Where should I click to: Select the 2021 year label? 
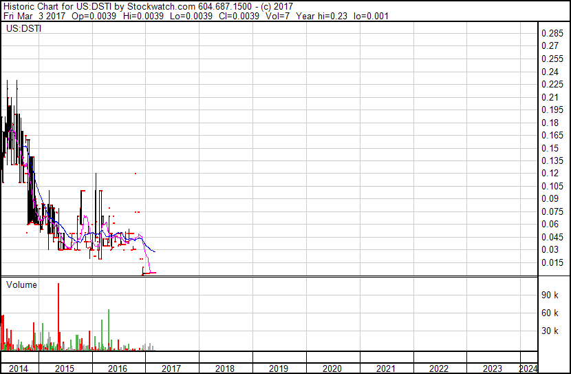[385, 368]
